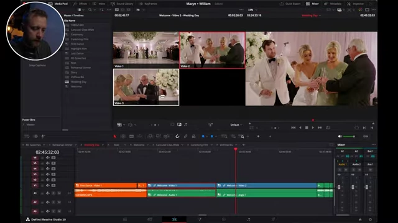
Task: Open the Inspector panel
Action: point(356,4)
